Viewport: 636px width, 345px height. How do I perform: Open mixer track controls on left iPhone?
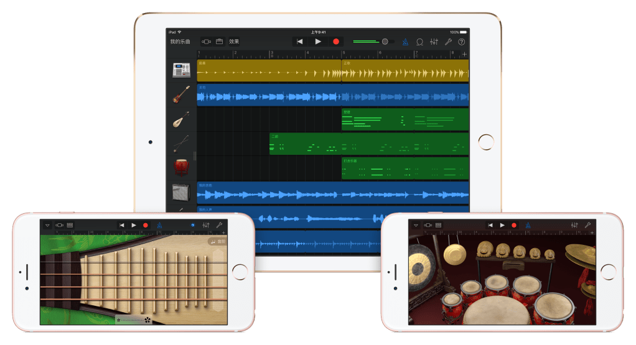tap(206, 225)
